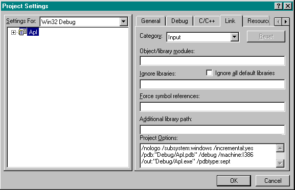This screenshot has height=190, width=295.
Task: Select the Apl tree item label
Action: [33, 32]
